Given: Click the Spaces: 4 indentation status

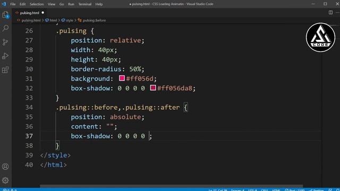Looking at the screenshot, I should pyautogui.click(x=237, y=190).
